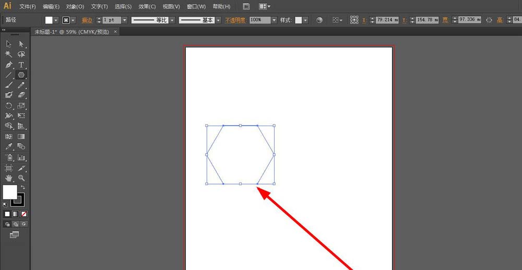The height and width of the screenshot is (270, 522).
Task: Select the Perspective Grid tool
Action: pos(21,126)
